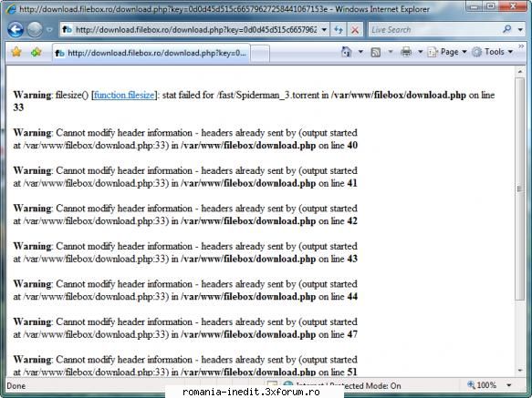Open the Page menu dropdown
Screen dimensions: 532x398
[x=447, y=52]
